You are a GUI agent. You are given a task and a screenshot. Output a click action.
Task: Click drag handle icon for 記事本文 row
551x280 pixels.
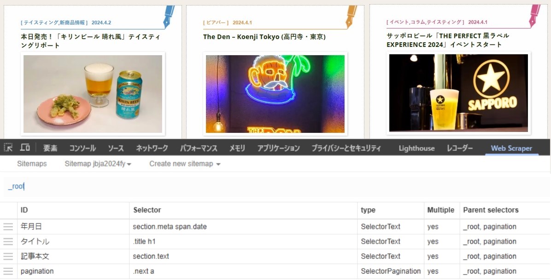[8, 257]
